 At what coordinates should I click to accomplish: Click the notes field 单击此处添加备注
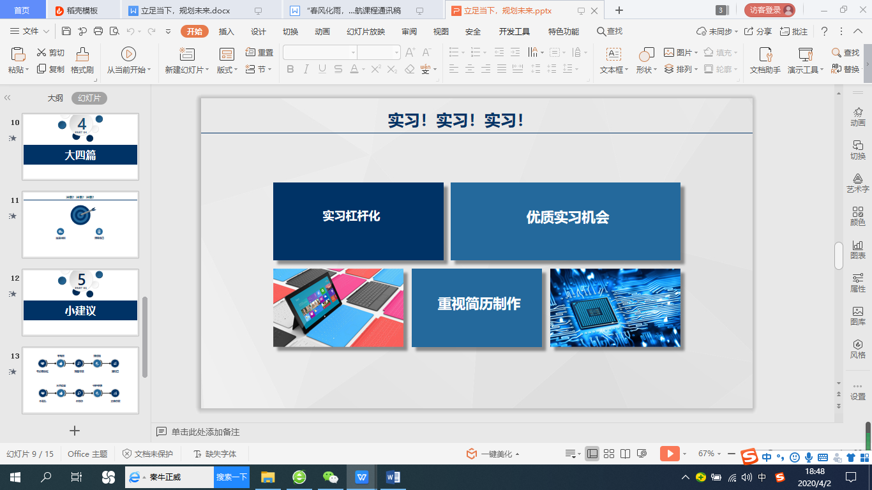pyautogui.click(x=206, y=432)
